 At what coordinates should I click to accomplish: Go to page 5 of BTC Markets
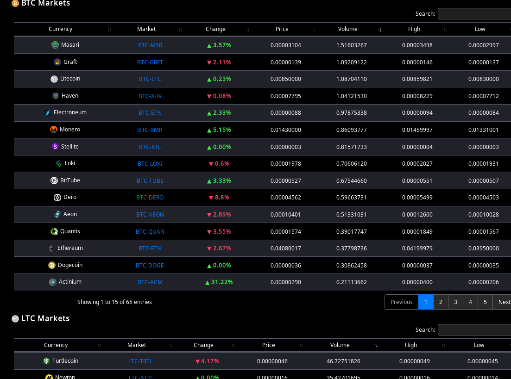point(485,302)
